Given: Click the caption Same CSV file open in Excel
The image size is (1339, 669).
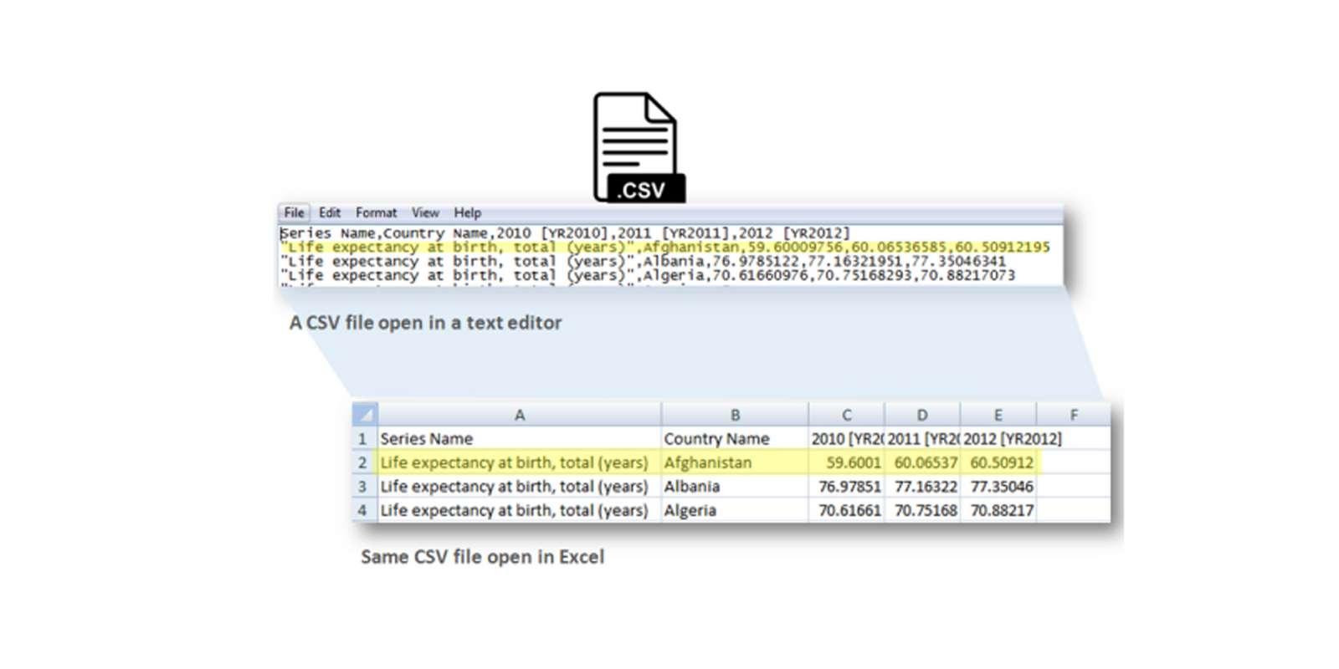Looking at the screenshot, I should point(482,557).
